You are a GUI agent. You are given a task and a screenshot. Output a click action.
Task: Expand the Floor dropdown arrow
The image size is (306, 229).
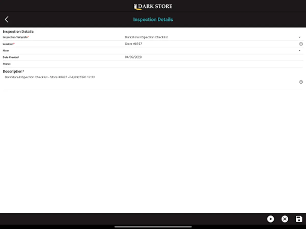(x=300, y=51)
